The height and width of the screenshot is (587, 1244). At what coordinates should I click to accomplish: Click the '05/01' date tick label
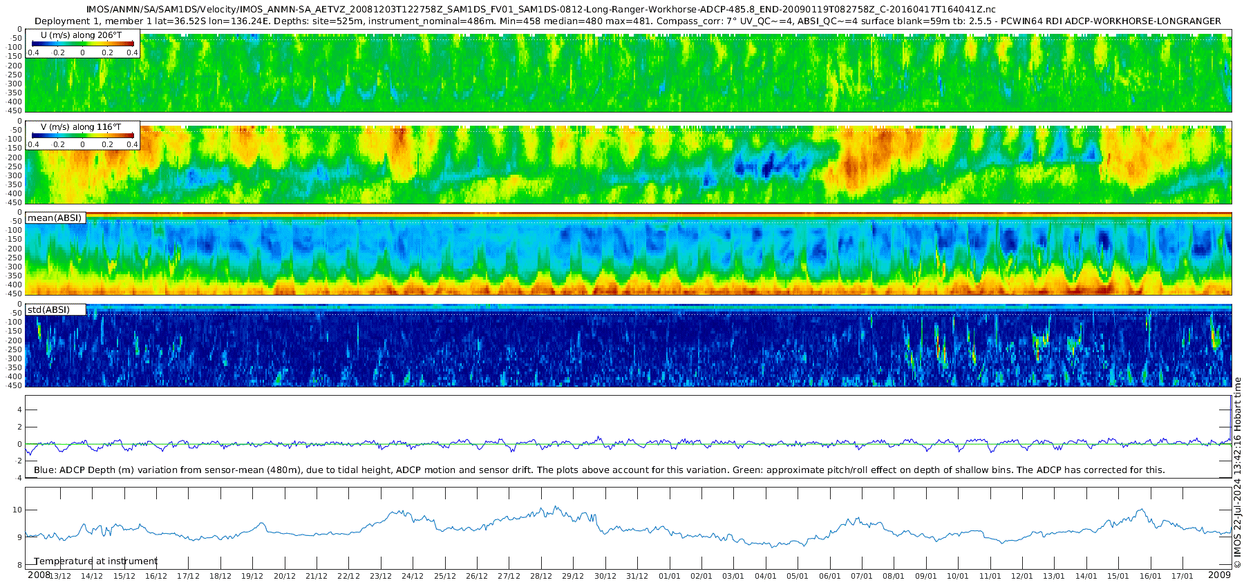tap(798, 577)
